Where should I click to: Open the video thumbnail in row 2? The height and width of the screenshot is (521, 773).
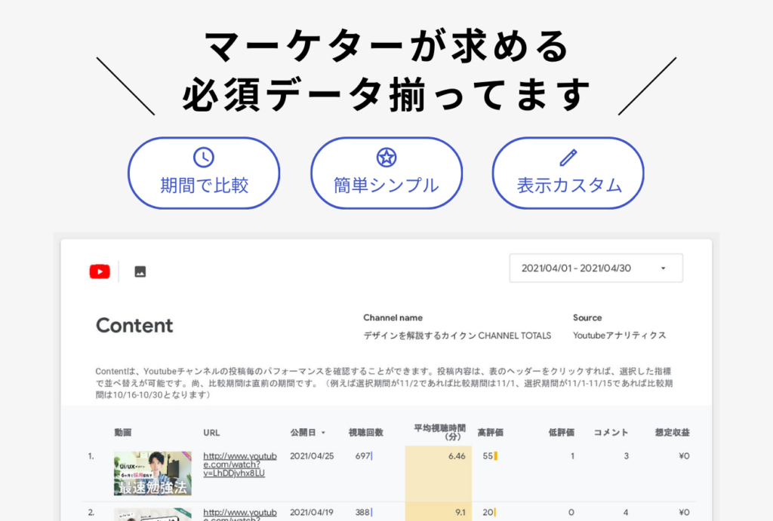pos(152,515)
